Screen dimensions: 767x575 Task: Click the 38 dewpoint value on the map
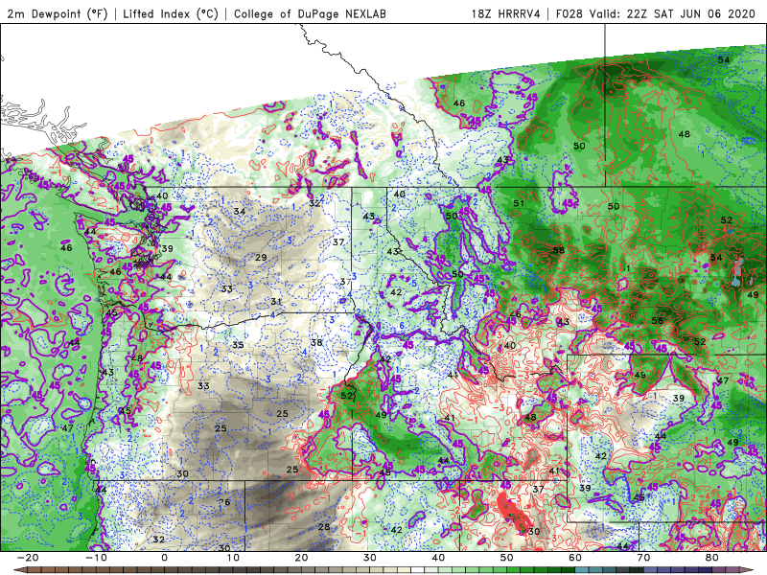pos(316,342)
